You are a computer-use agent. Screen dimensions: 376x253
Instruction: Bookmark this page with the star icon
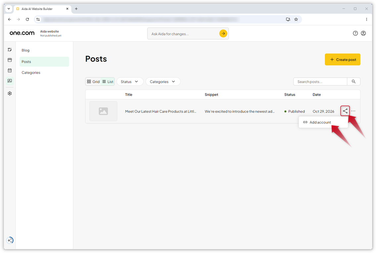296,19
